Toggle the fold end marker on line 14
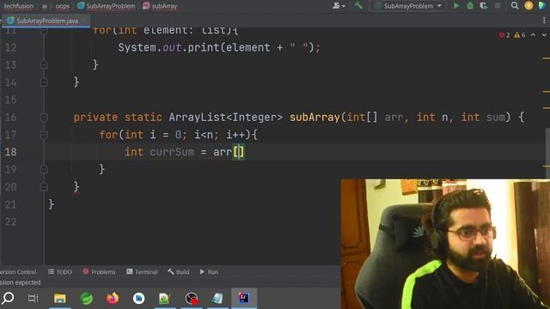Viewport: 550px width, 309px height. click(44, 82)
